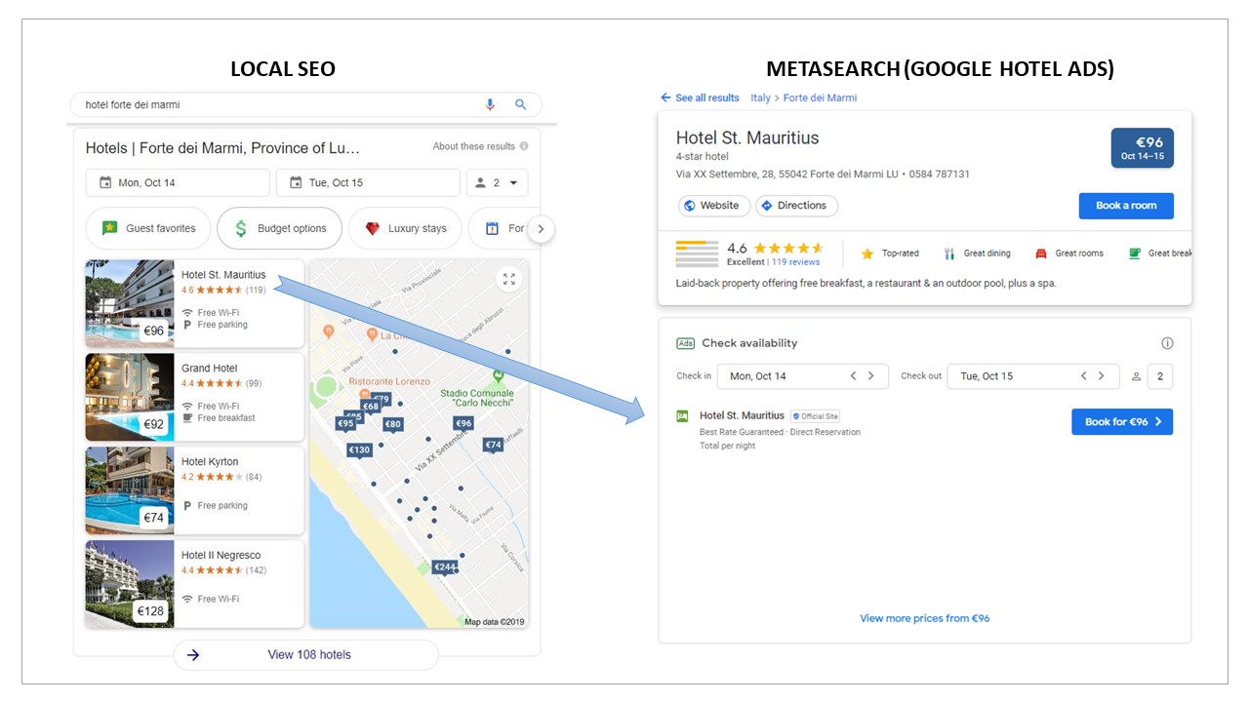Open the Directions button
Viewport: 1249px width, 702px height.
pyautogui.click(x=796, y=206)
